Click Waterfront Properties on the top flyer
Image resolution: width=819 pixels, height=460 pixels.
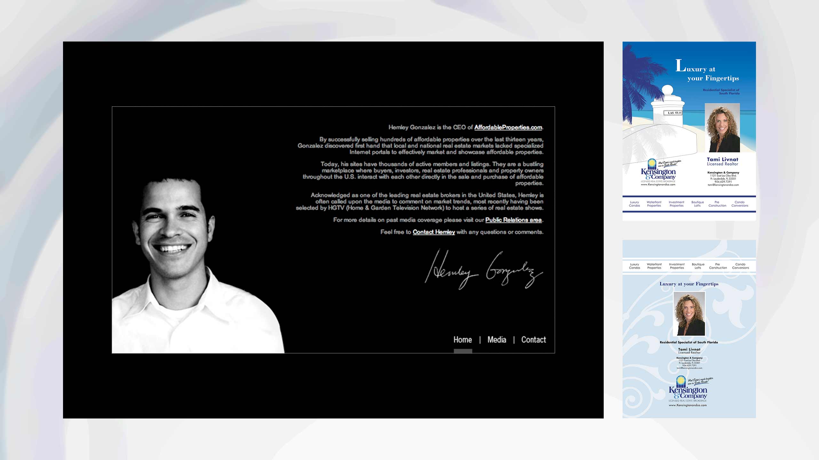pyautogui.click(x=654, y=204)
